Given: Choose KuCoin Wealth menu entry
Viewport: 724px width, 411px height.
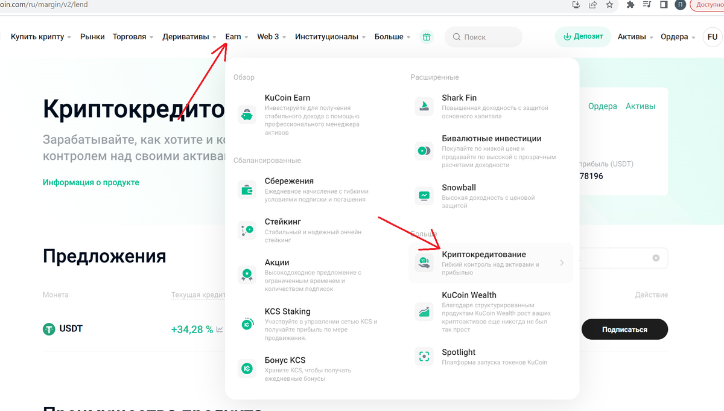Looking at the screenshot, I should pos(469,295).
